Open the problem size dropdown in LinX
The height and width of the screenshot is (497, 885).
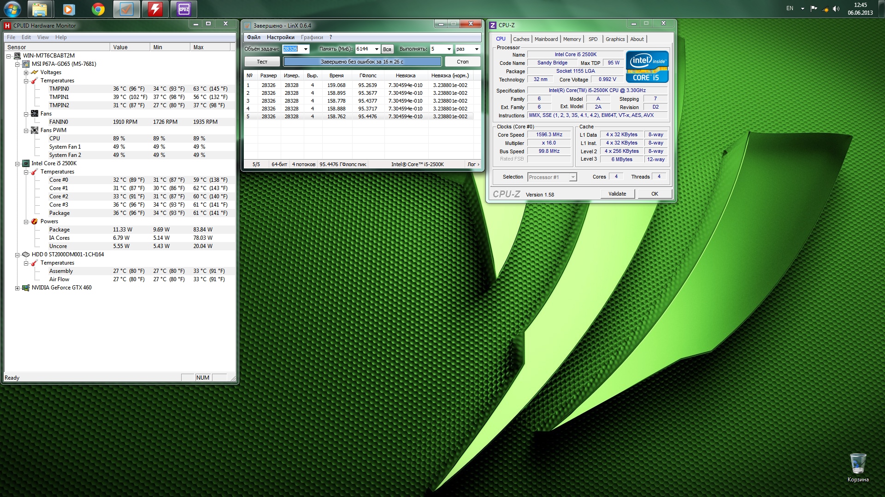306,49
